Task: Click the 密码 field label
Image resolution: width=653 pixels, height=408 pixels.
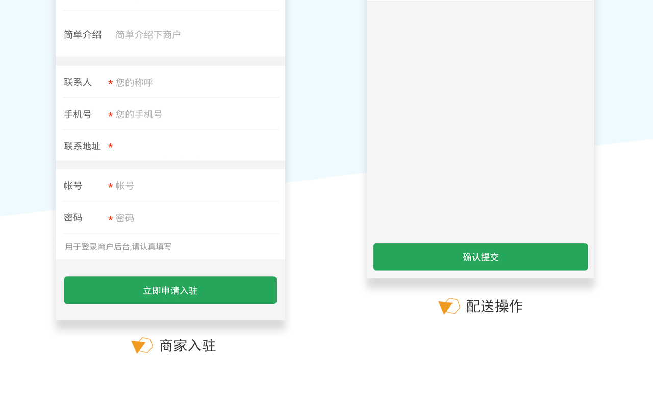Action: click(73, 218)
